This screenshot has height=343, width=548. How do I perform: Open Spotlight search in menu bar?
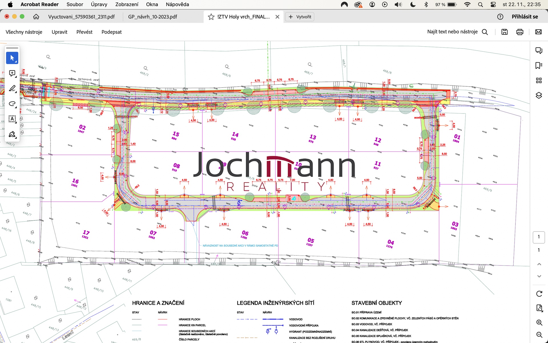click(x=480, y=4)
